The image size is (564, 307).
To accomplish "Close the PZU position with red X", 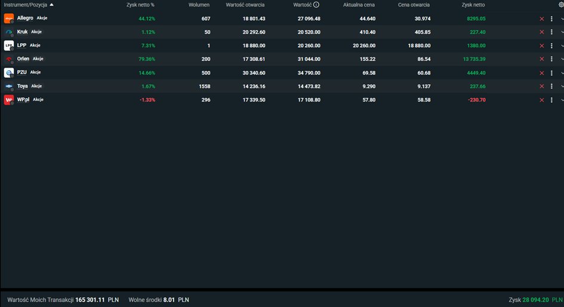I will 542,73.
